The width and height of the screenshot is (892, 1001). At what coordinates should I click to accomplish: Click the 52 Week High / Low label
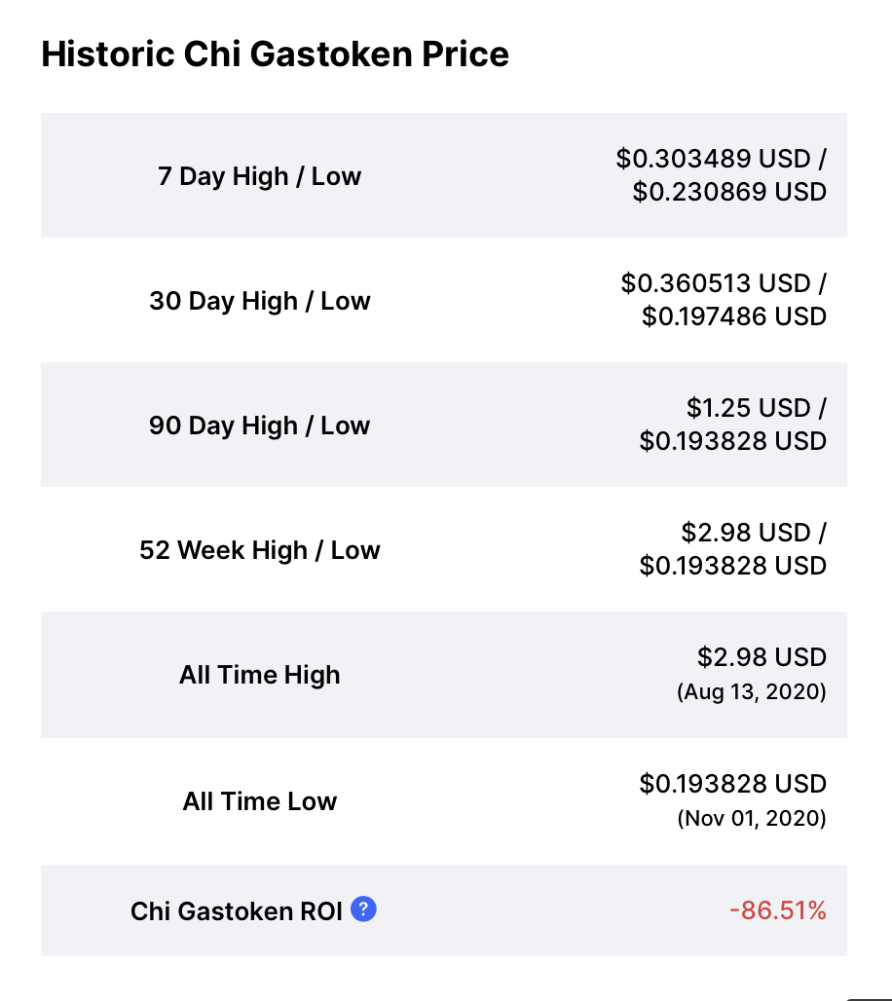click(259, 549)
